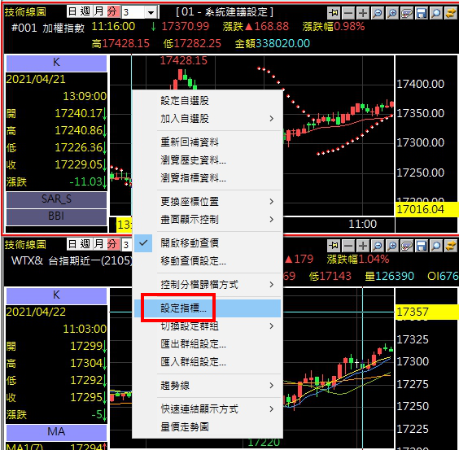Click the BBI indicator header
This screenshot has height=450, width=459.
(x=56, y=216)
